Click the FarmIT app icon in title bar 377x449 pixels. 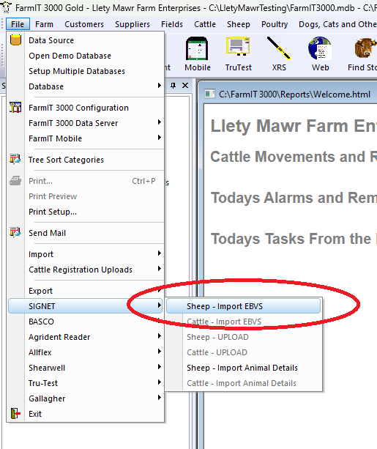pyautogui.click(x=7, y=7)
